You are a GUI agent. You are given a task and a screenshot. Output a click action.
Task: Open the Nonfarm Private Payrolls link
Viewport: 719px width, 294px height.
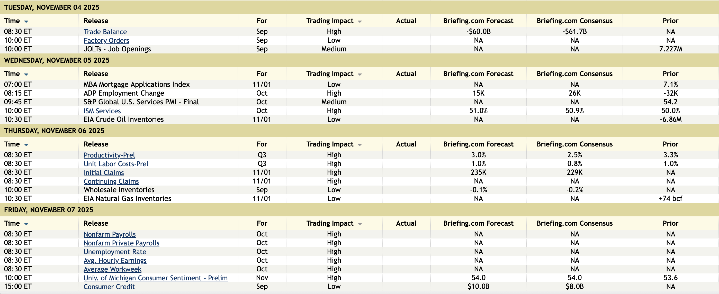click(x=121, y=243)
